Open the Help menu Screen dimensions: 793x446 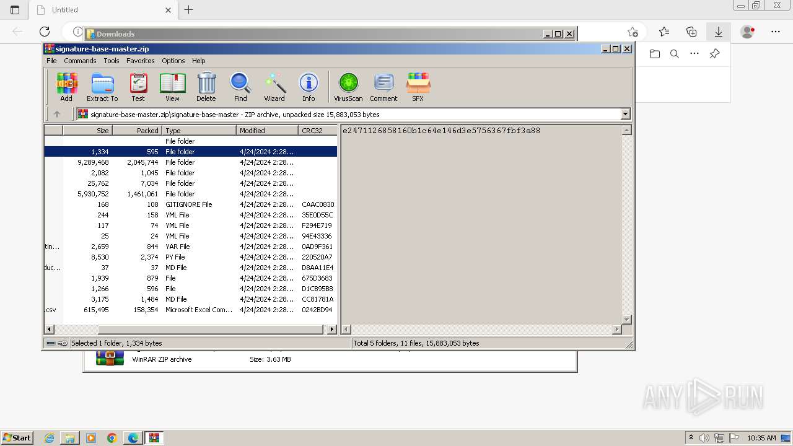coord(198,61)
